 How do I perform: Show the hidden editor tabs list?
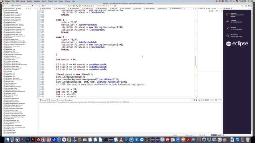(x=184, y=9)
